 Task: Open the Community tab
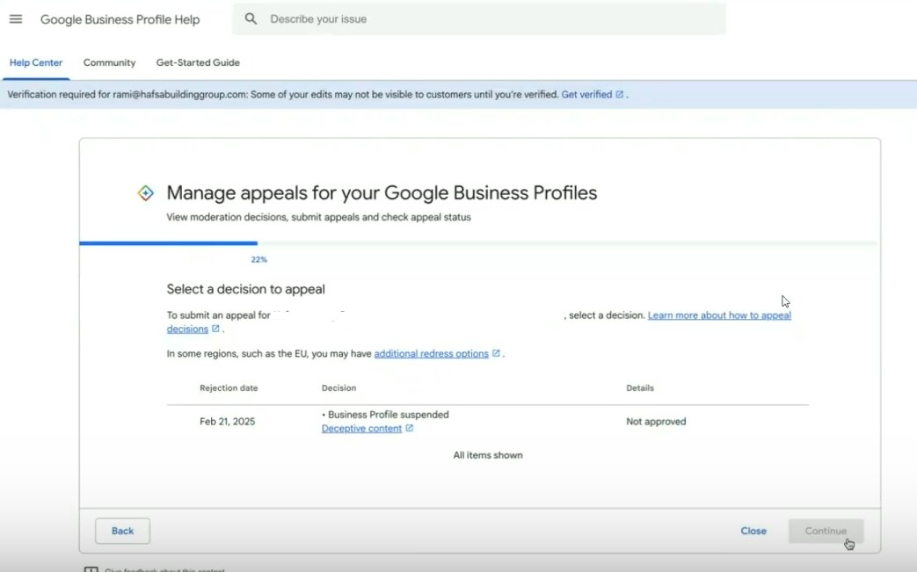(x=109, y=62)
